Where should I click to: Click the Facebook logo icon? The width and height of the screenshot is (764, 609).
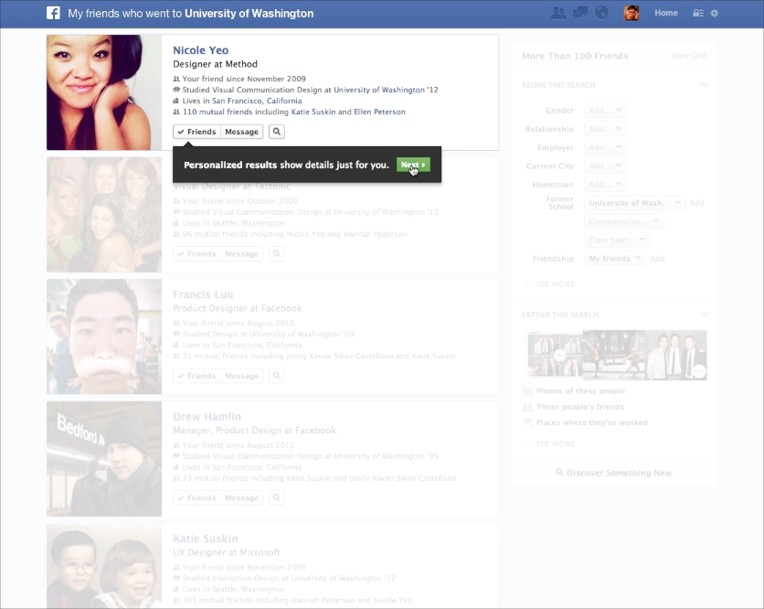click(53, 13)
